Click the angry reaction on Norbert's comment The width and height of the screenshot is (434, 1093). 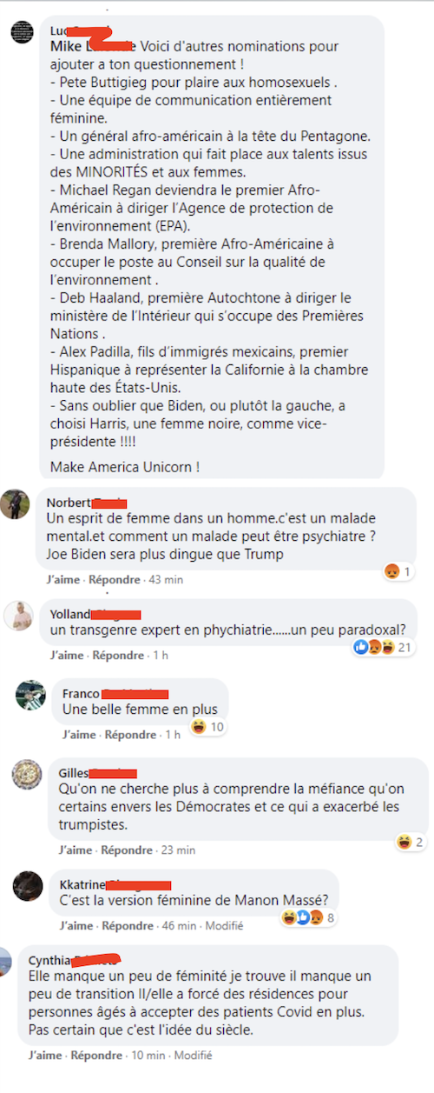pyautogui.click(x=391, y=571)
